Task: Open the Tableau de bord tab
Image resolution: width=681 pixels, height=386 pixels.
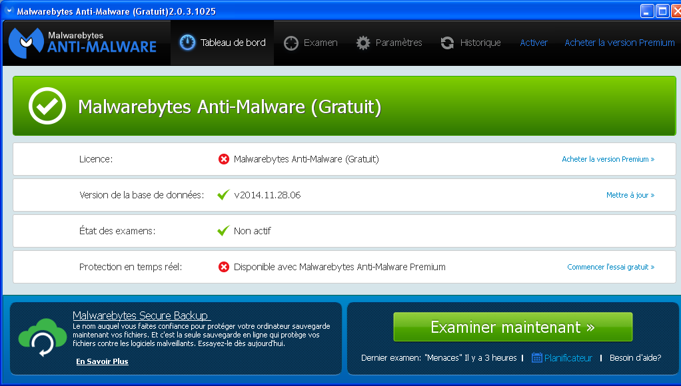Action: [x=223, y=43]
